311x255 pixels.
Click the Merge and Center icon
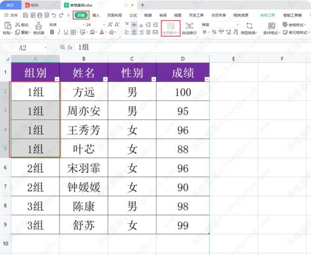(171, 26)
